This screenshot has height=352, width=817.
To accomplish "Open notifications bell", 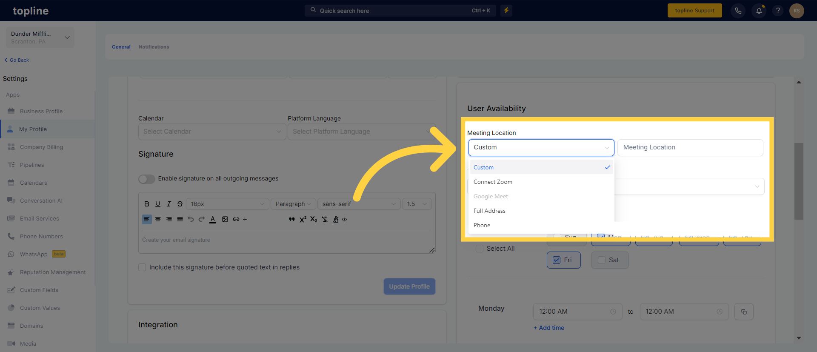I will coord(759,11).
